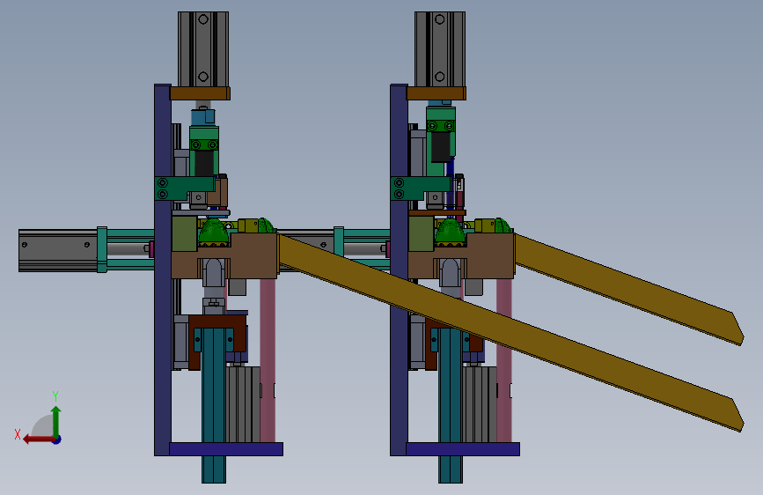Select the brown mounting plate under the left top cylinder
The height and width of the screenshot is (495, 763).
200,93
